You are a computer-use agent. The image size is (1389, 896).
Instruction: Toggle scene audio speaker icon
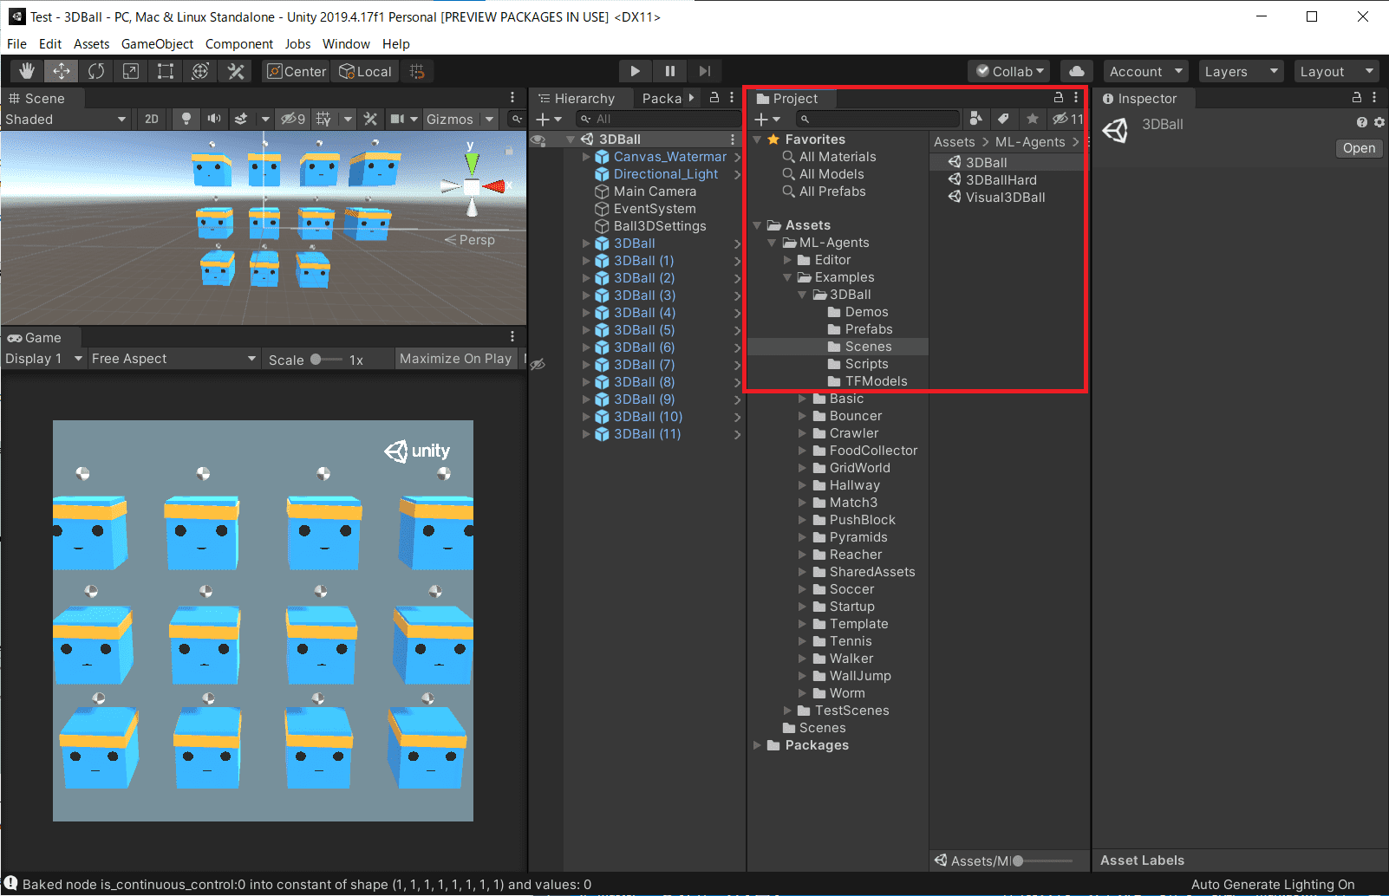213,119
